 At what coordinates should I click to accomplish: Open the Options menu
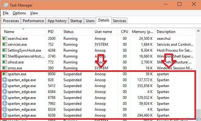tap(19, 13)
